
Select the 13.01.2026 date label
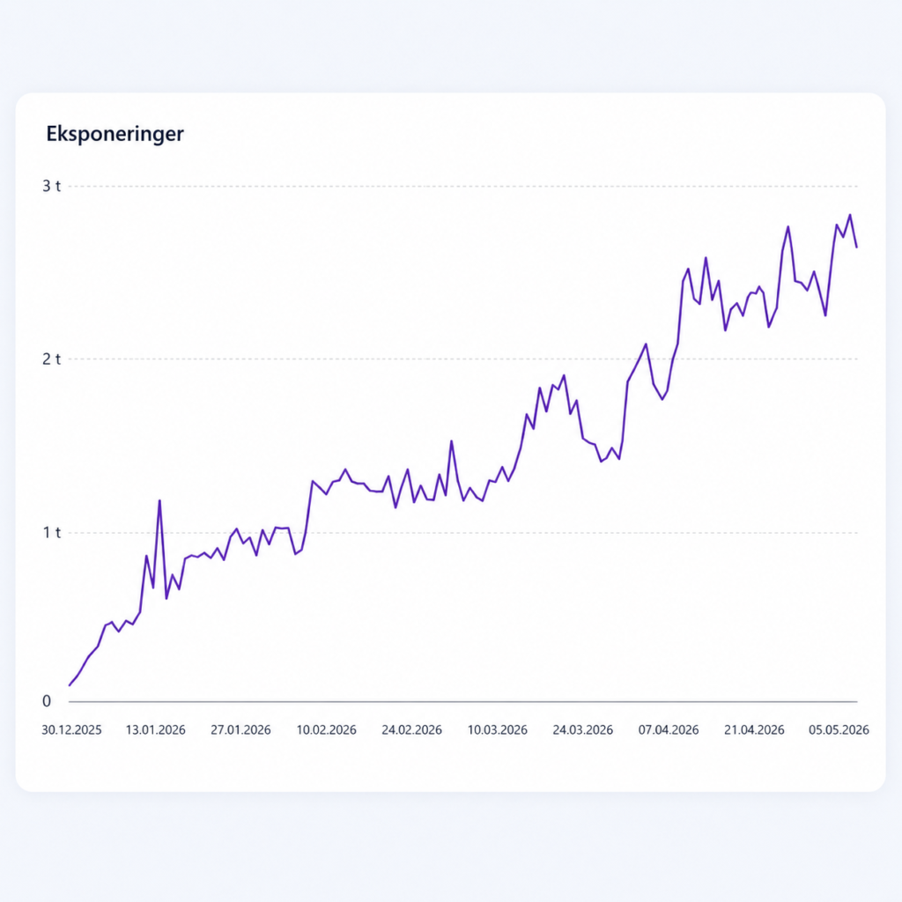155,730
